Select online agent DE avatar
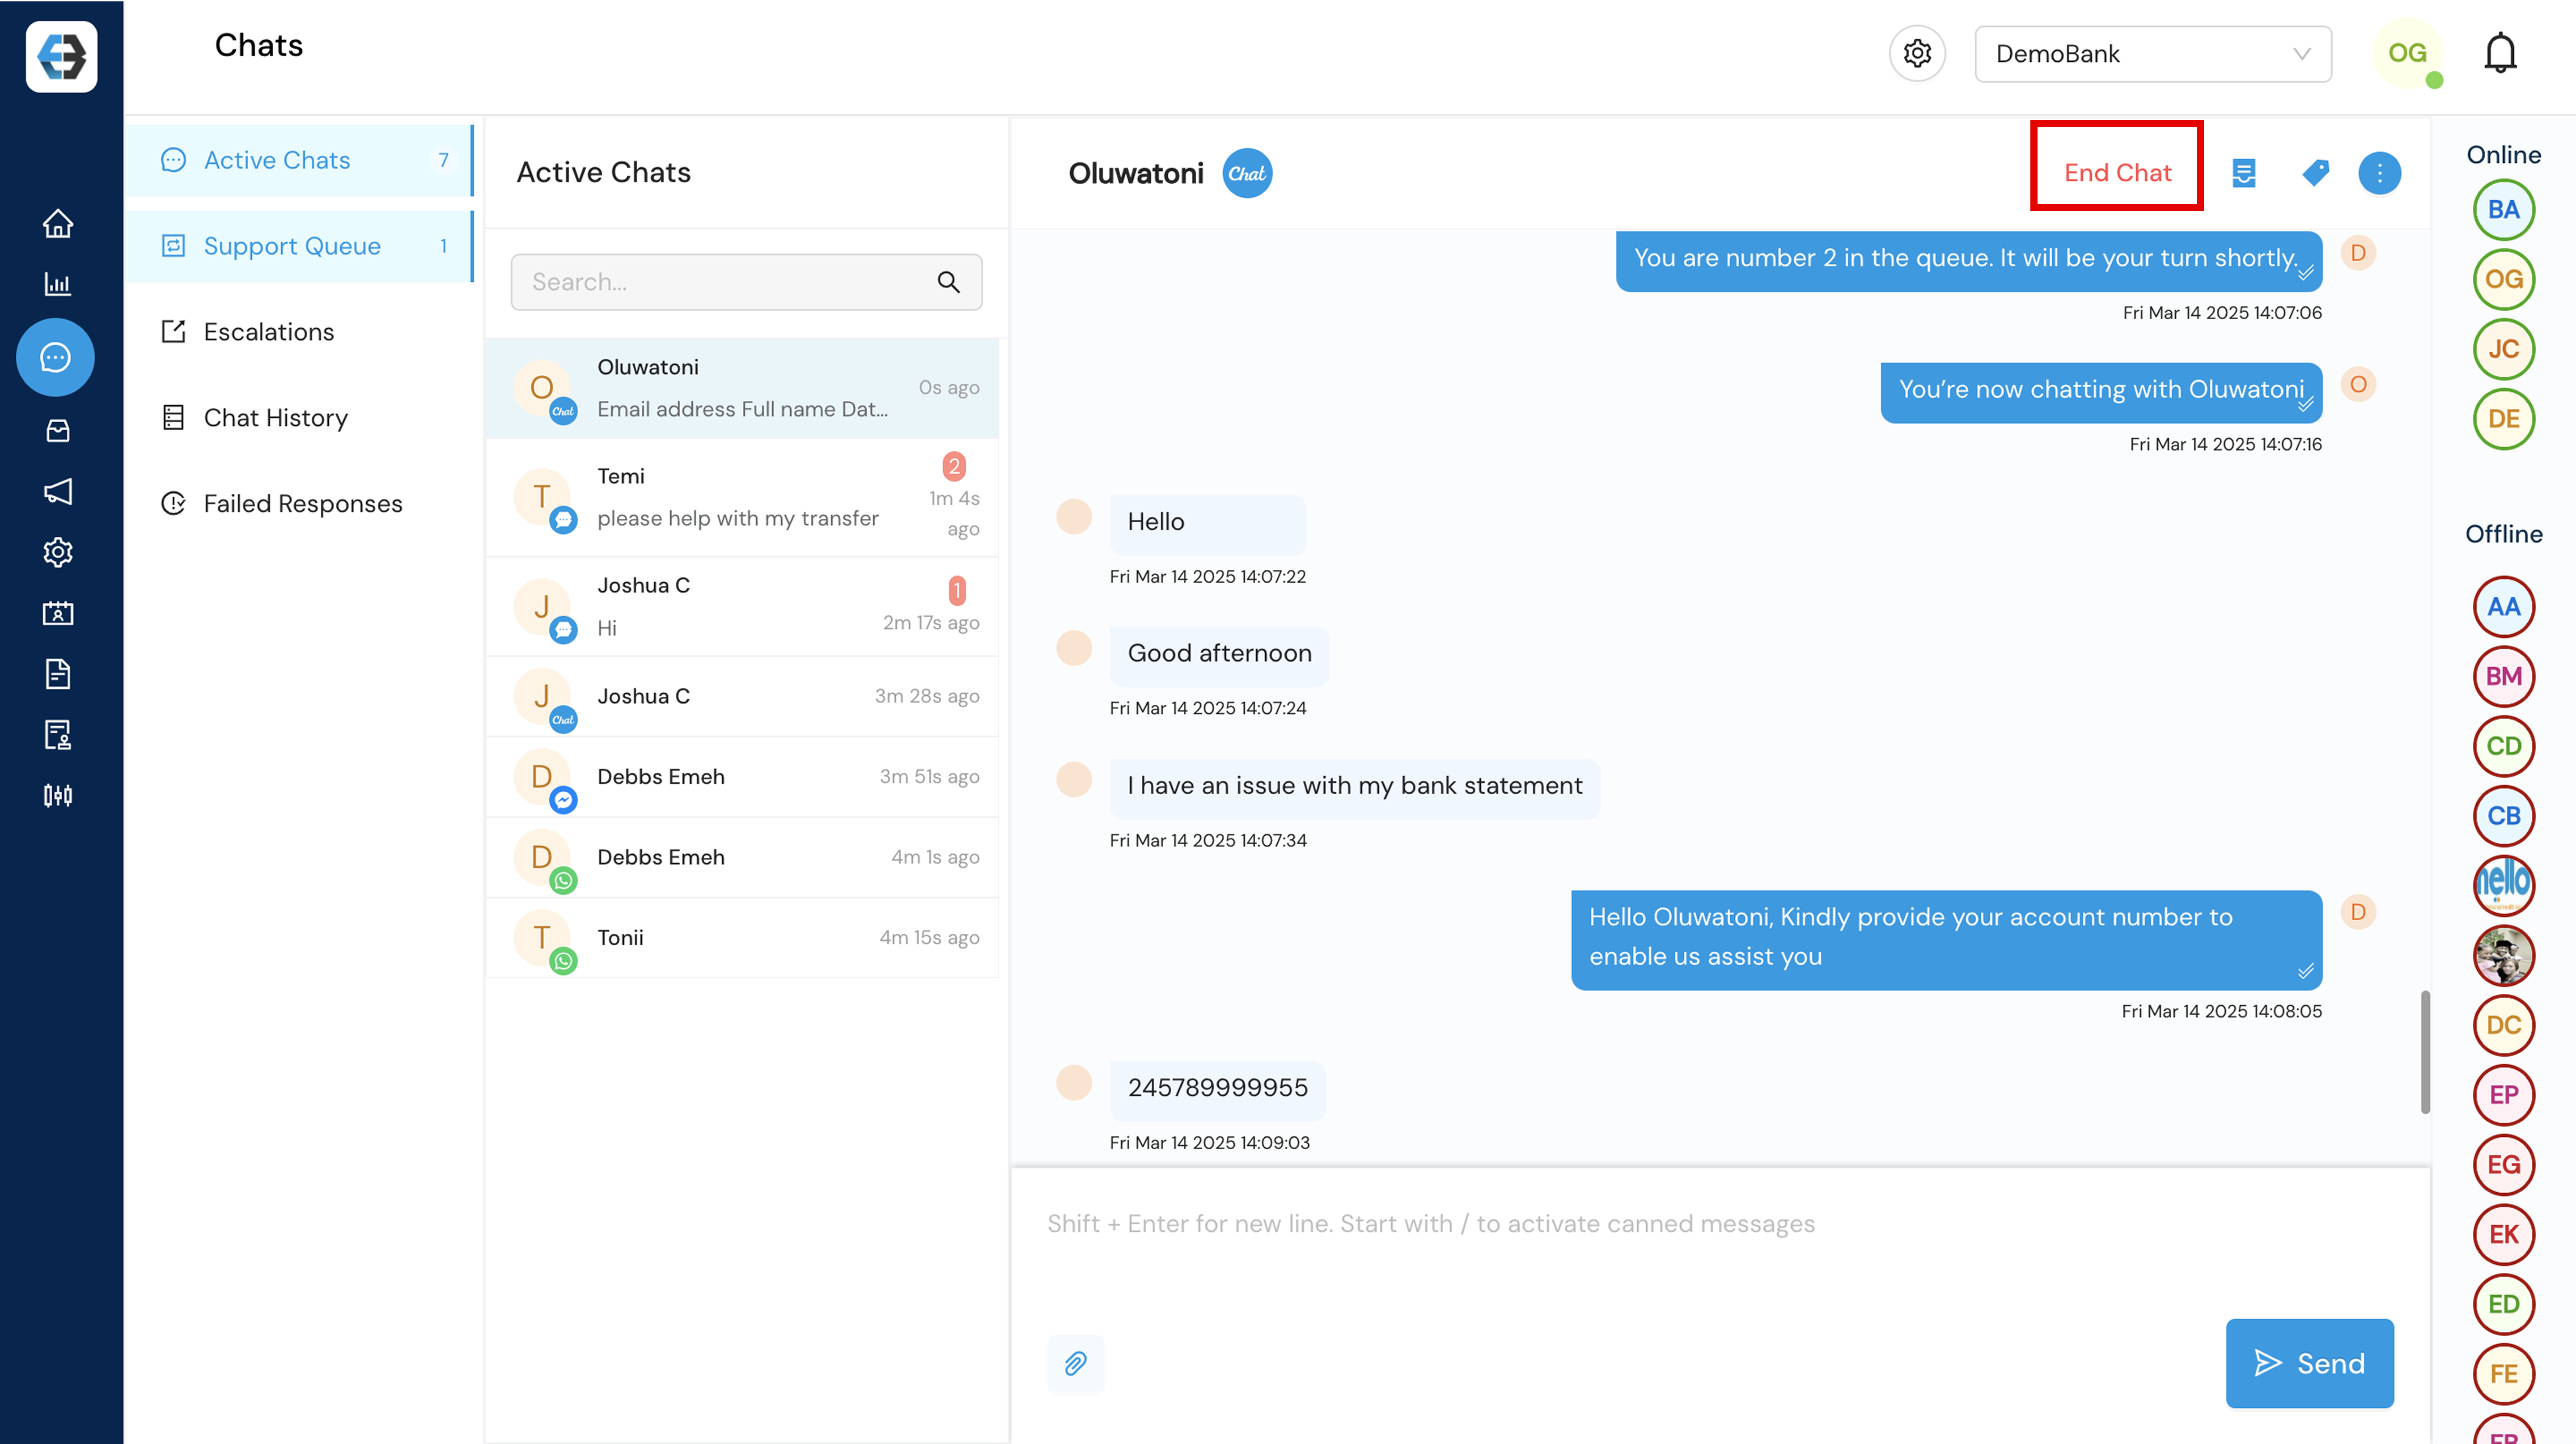2576x1444 pixels. [2503, 419]
